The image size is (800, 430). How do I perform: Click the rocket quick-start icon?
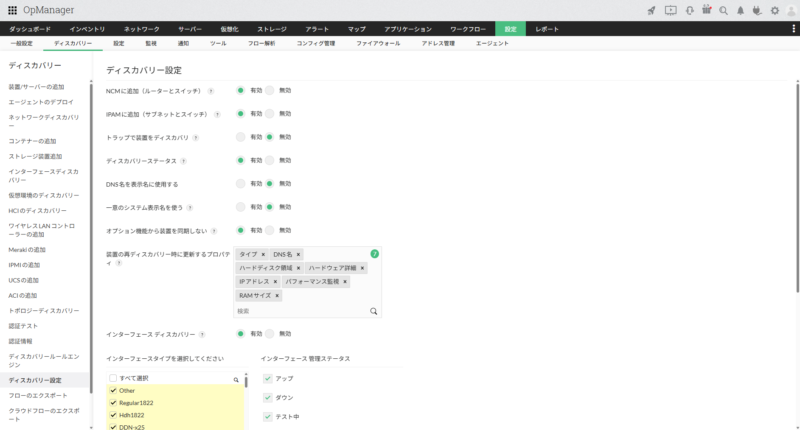651,11
